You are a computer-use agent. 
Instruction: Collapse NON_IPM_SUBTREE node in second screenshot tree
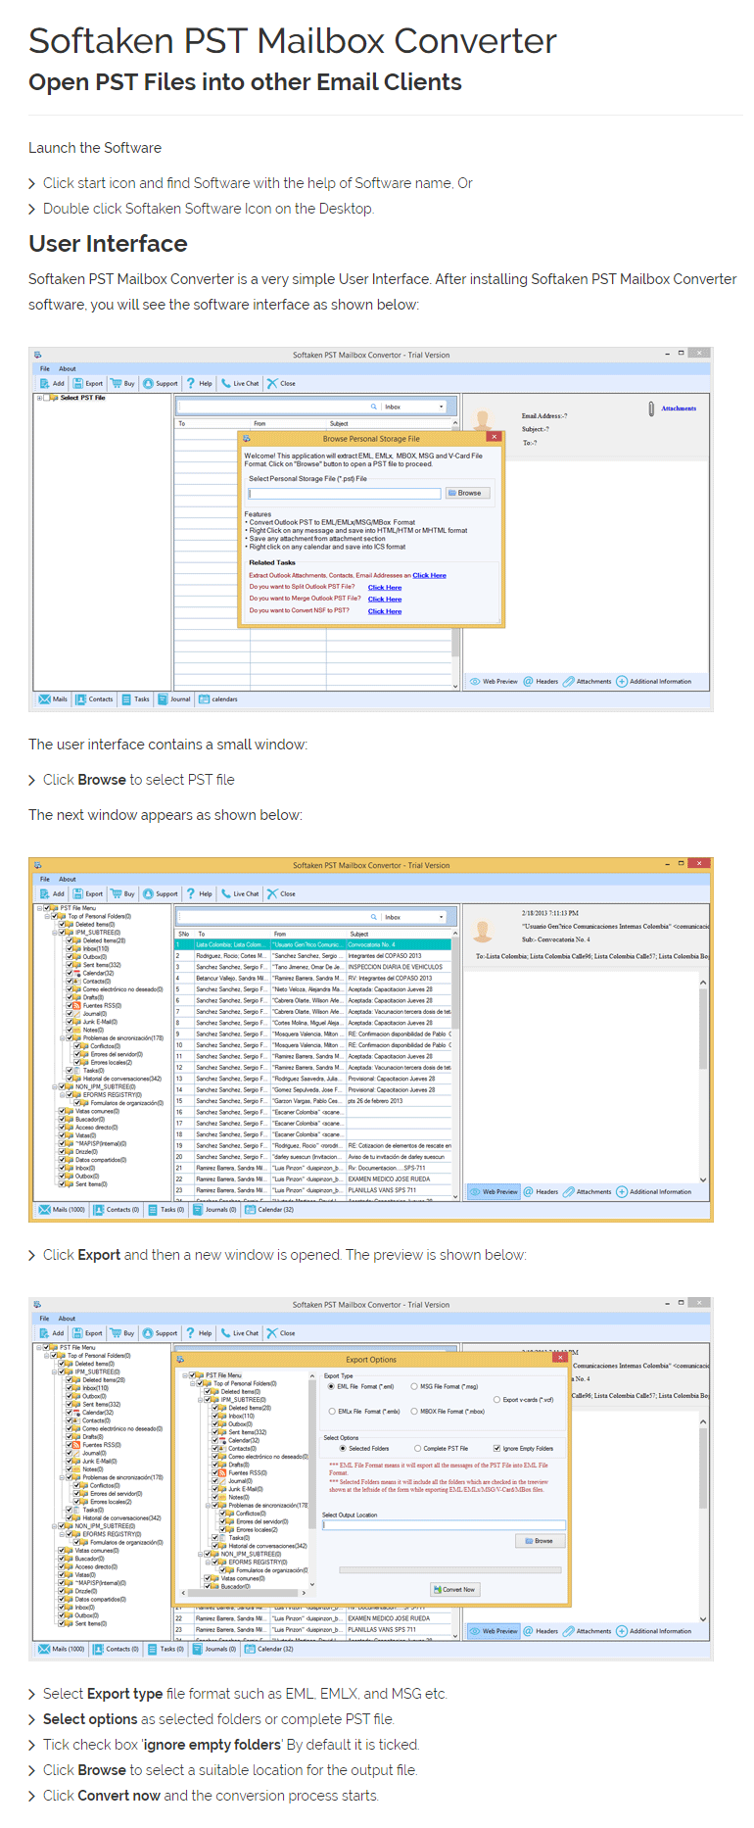pyautogui.click(x=56, y=1086)
